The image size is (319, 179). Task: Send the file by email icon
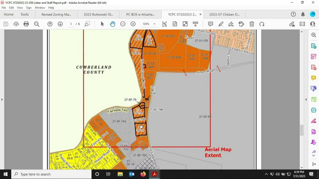(x=303, y=24)
